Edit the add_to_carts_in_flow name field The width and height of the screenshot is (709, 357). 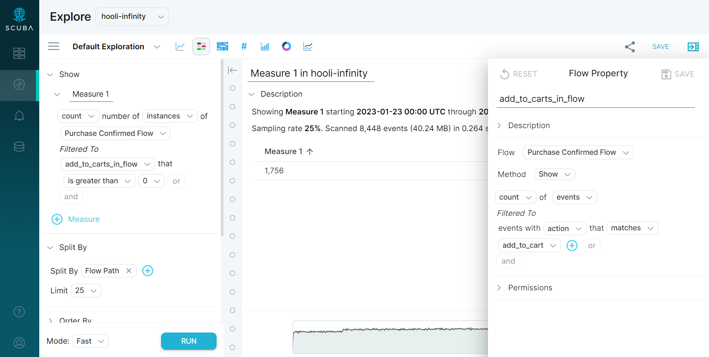click(x=595, y=99)
